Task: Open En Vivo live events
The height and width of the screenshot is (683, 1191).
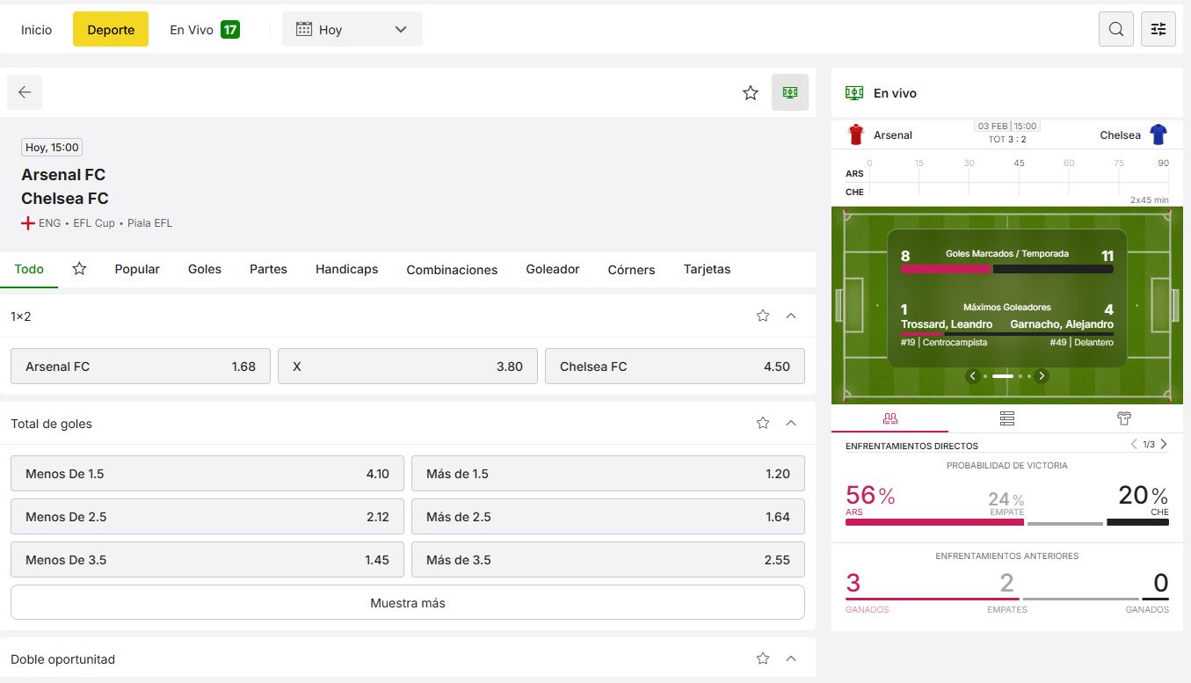Action: point(205,29)
